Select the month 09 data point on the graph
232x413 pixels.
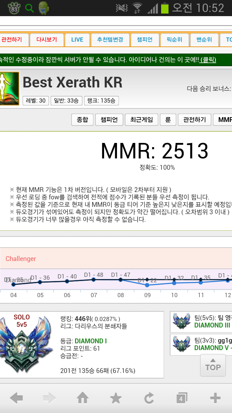tap(147, 285)
